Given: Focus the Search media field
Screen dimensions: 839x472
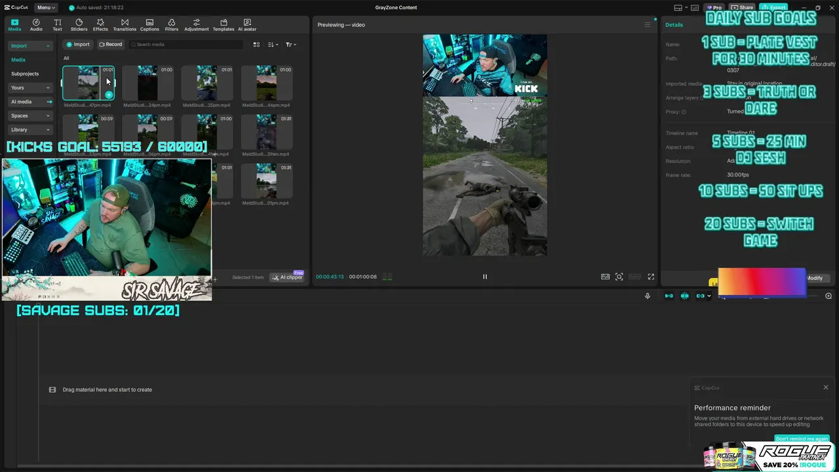Looking at the screenshot, I should point(185,45).
